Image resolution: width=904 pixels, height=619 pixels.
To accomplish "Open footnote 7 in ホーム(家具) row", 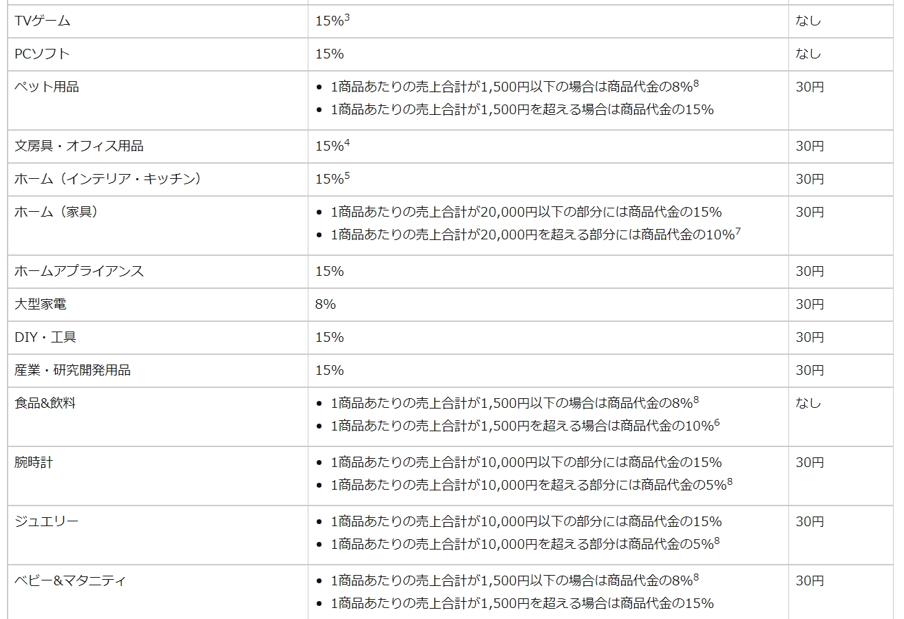I will tap(737, 231).
